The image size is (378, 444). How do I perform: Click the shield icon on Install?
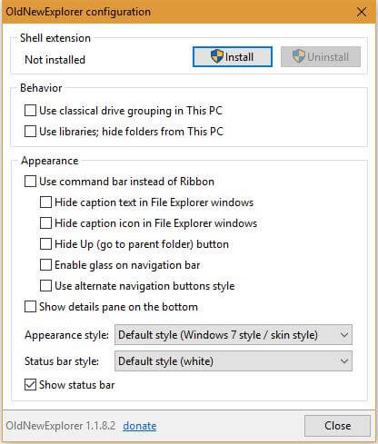[217, 56]
